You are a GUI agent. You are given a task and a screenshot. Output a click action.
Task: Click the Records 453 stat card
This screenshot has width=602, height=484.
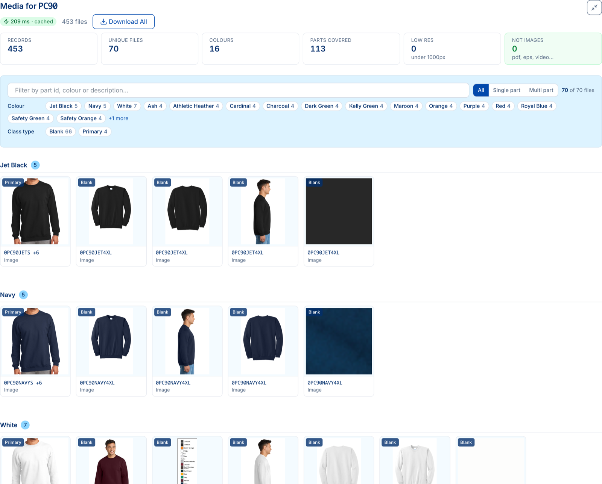coord(49,49)
